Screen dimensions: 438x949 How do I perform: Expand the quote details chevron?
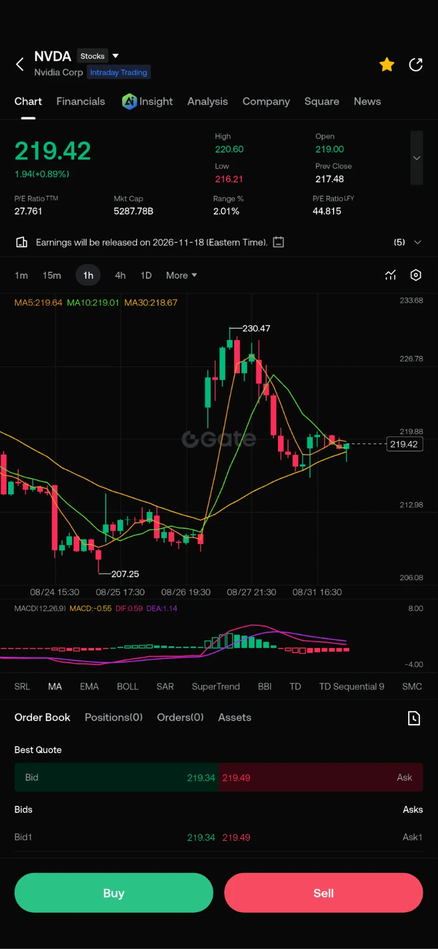coord(416,158)
